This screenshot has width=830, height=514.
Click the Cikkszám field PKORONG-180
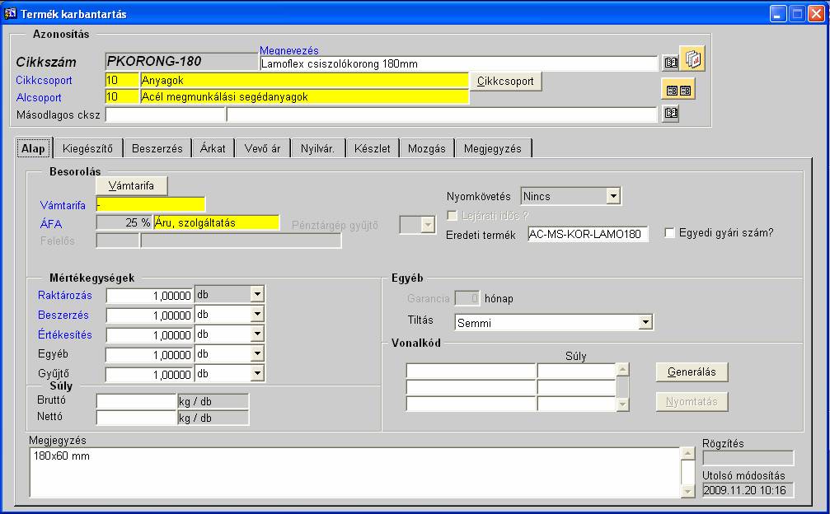tap(182, 61)
